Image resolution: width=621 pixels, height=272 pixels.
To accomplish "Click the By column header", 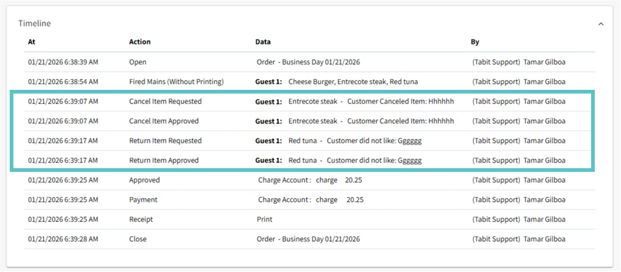I will (x=475, y=42).
